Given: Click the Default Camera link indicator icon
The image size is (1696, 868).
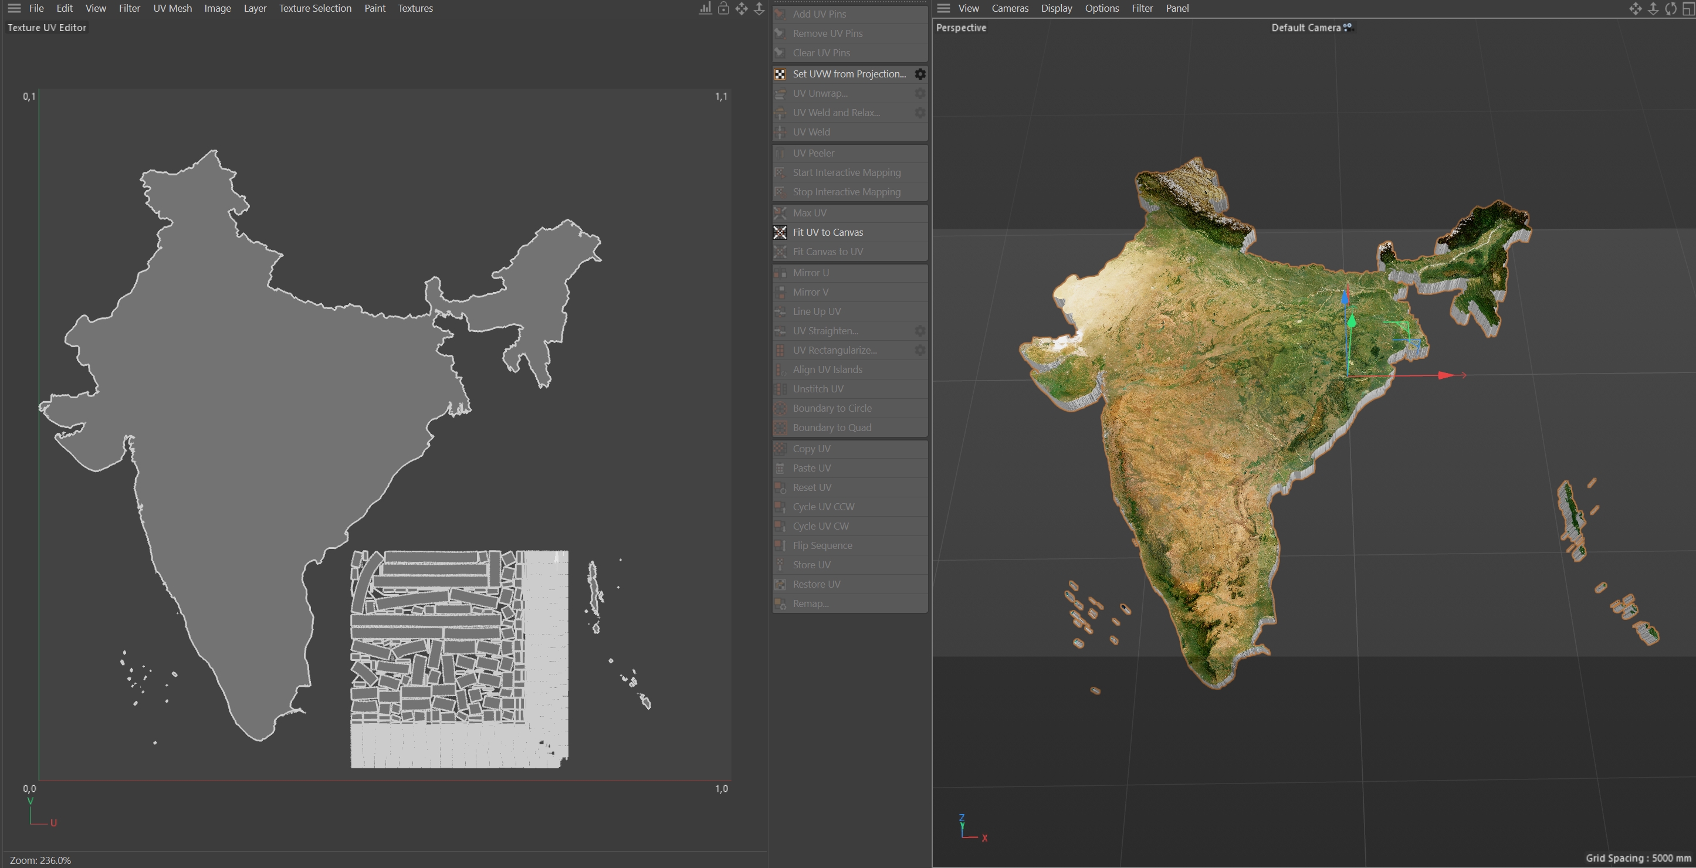Looking at the screenshot, I should [x=1348, y=28].
